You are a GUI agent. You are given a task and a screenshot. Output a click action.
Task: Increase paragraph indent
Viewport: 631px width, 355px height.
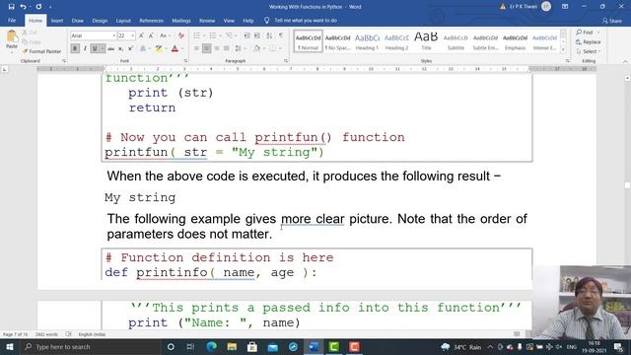click(x=256, y=35)
